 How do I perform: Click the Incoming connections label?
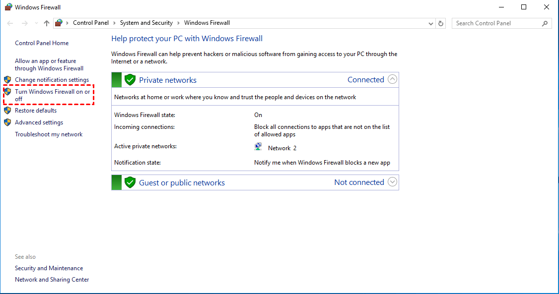tap(144, 127)
